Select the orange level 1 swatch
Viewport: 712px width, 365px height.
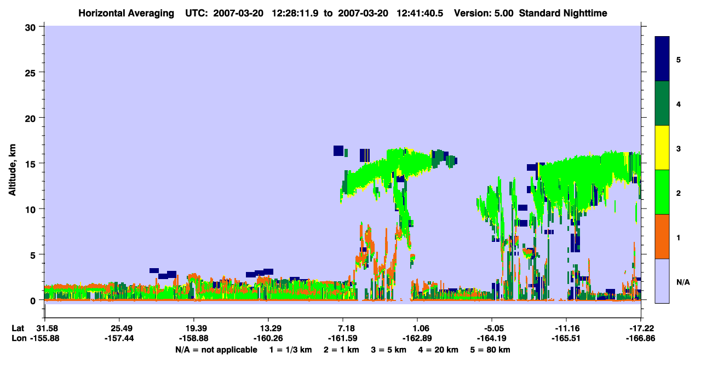point(662,236)
